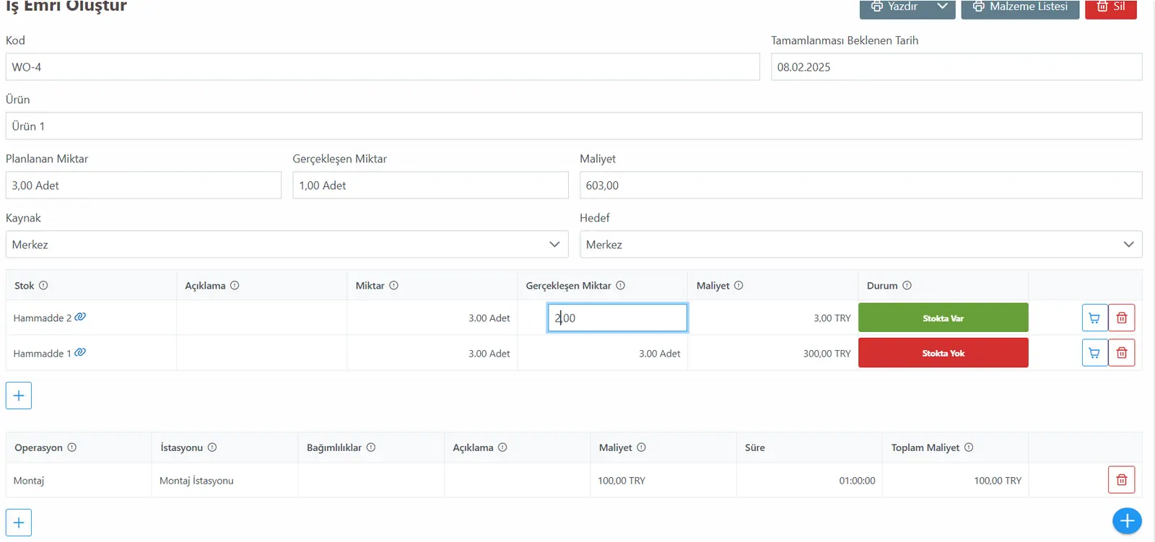Add a new operation row with plus button
The image size is (1155, 542).
(19, 523)
